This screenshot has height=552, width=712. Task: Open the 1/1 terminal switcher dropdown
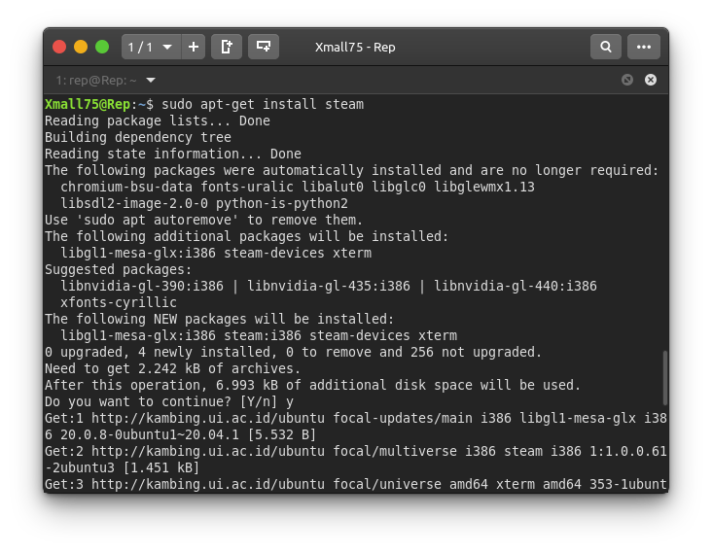151,47
